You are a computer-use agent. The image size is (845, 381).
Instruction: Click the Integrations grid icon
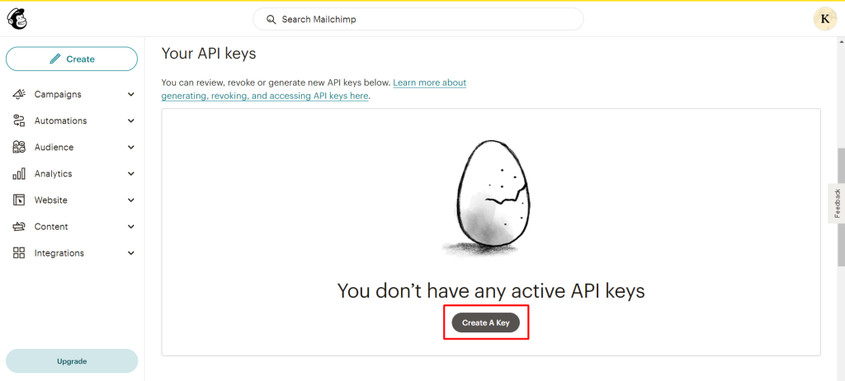(x=19, y=253)
